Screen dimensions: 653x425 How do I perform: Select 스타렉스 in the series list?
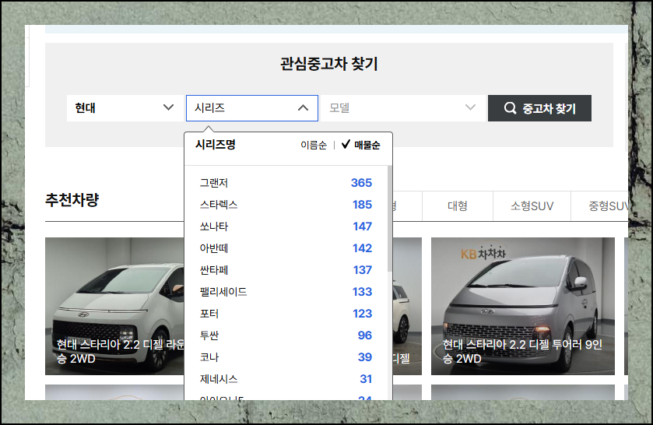click(286, 205)
